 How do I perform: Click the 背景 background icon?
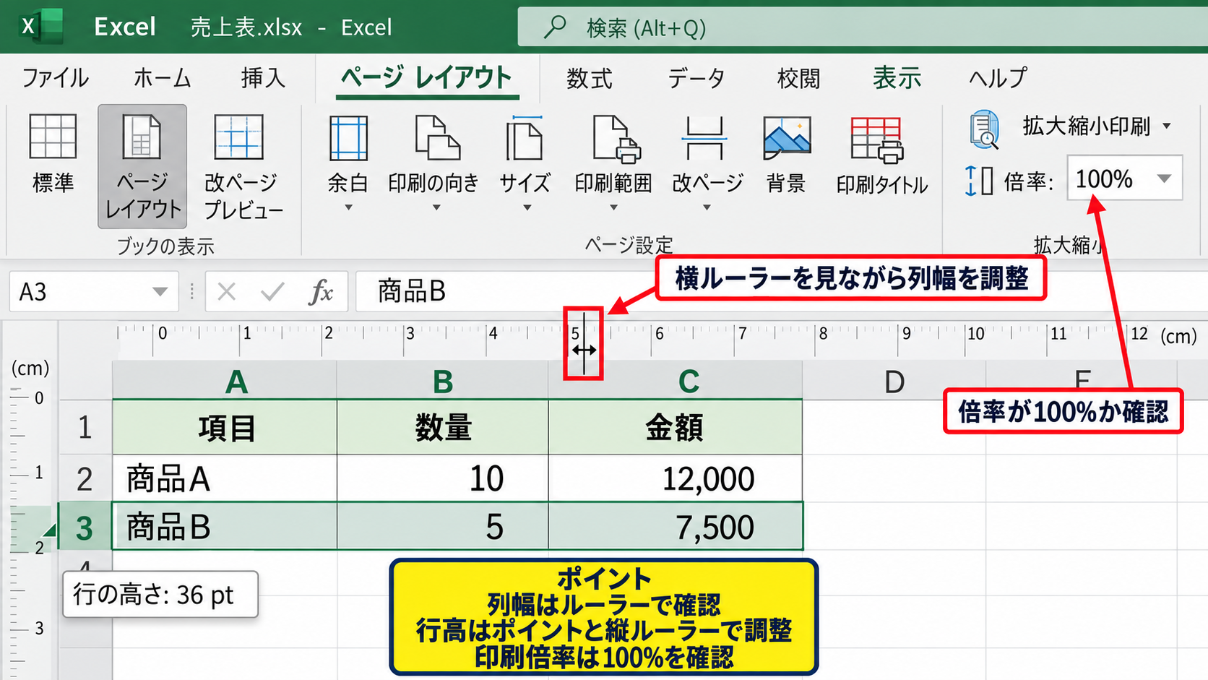[x=786, y=137]
